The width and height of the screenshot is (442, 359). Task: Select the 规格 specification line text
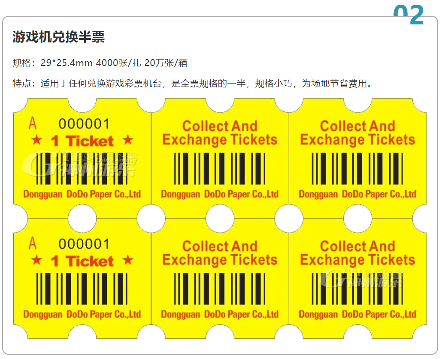point(100,63)
